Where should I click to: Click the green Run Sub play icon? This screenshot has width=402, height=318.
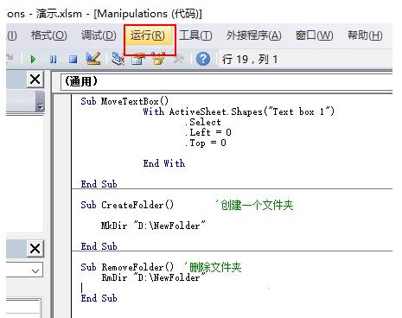click(33, 60)
